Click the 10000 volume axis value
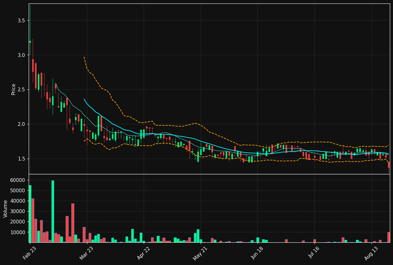 tap(18, 232)
